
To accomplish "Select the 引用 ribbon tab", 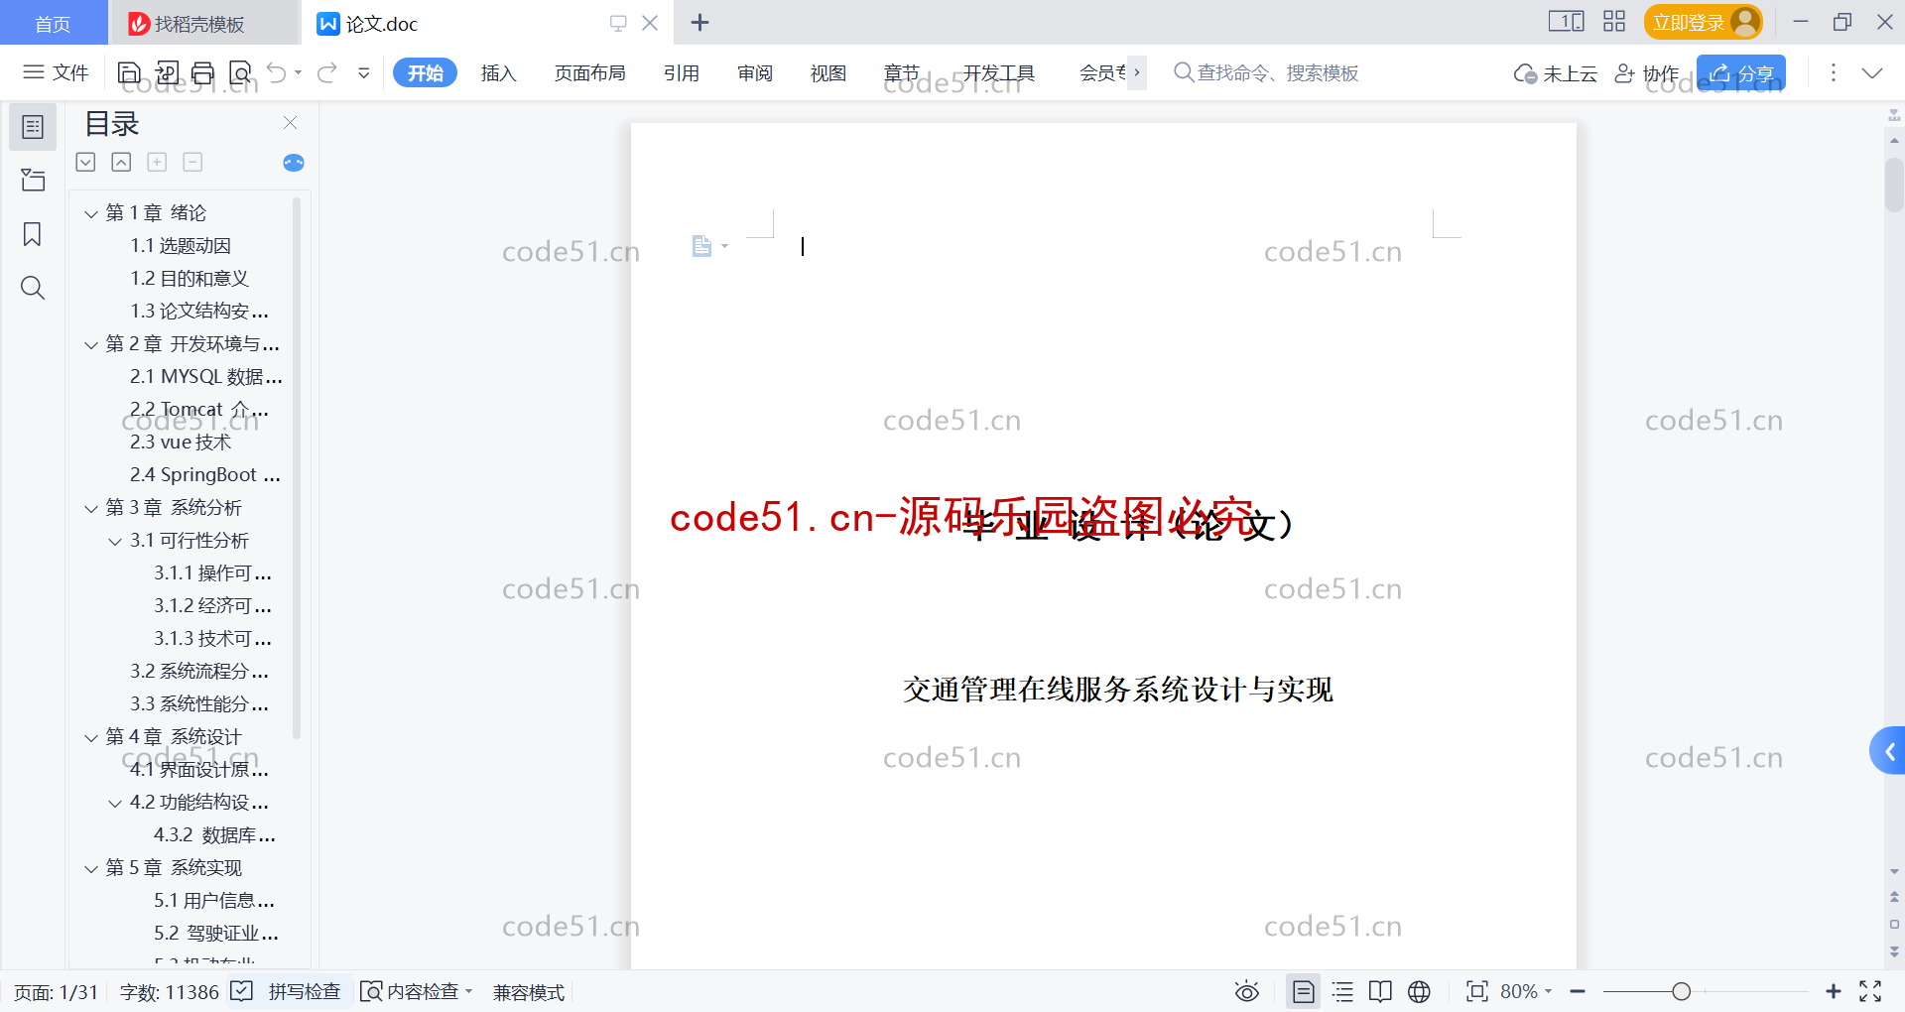I will coord(682,72).
